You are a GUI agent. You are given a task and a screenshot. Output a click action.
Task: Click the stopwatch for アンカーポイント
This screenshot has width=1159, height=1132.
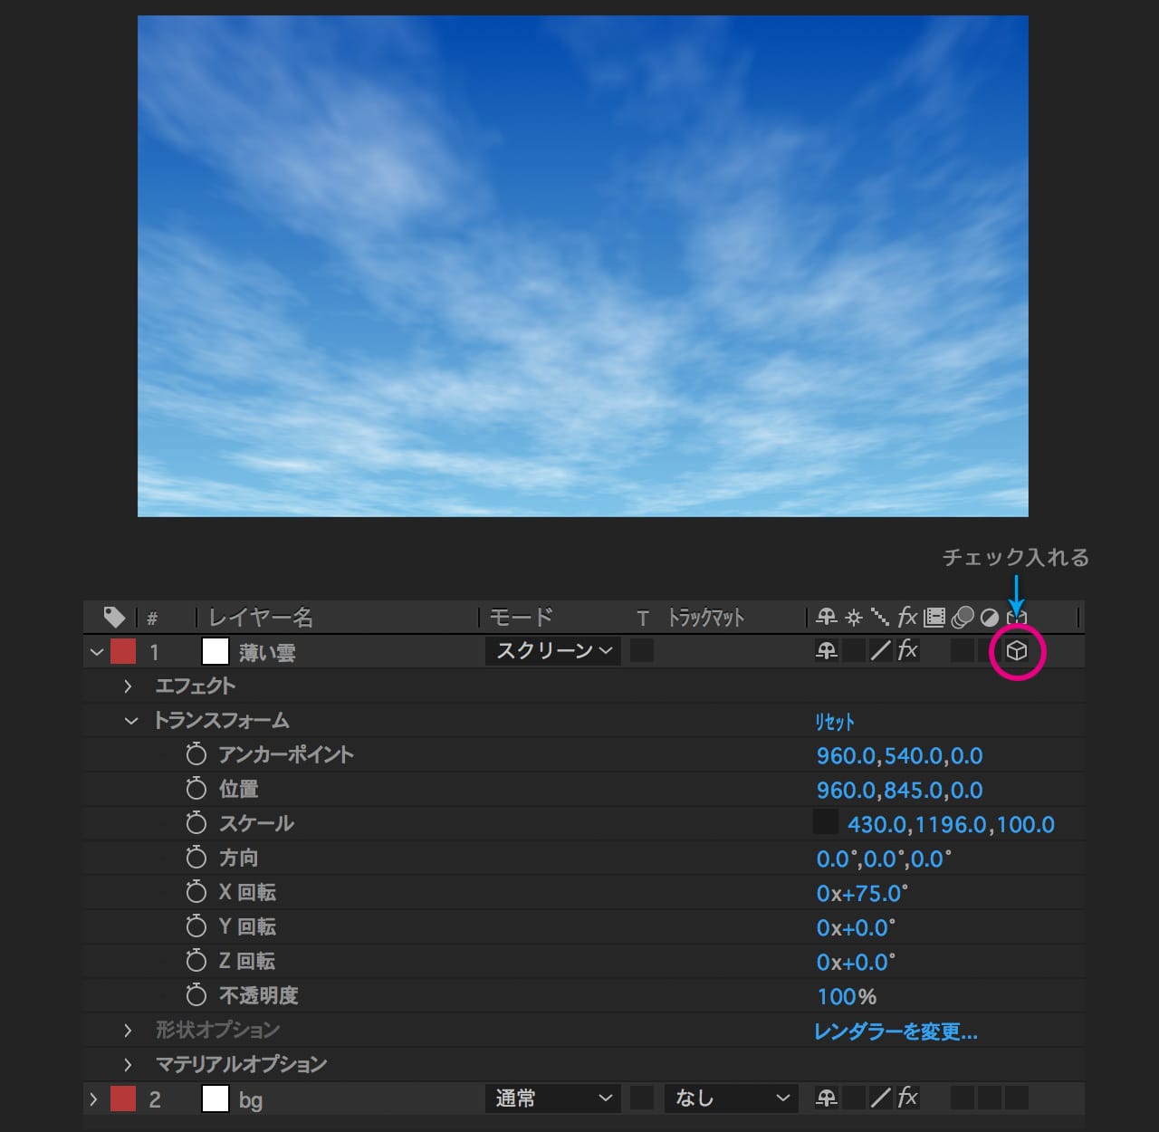[196, 754]
